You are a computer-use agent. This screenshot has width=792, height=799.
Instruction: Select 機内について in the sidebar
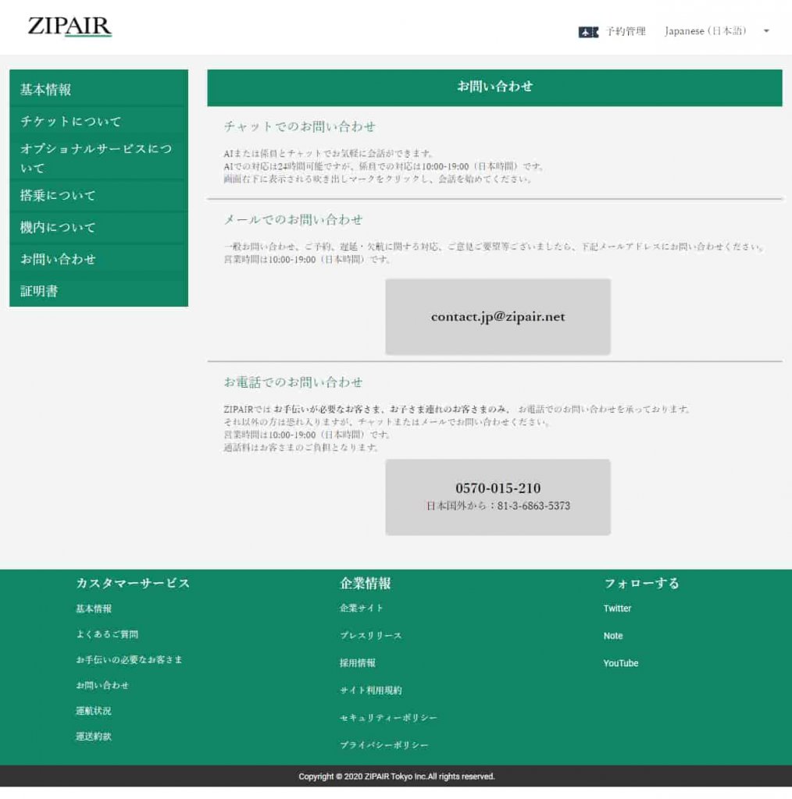click(x=99, y=227)
